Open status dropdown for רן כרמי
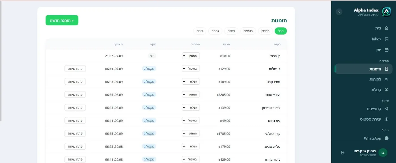Image resolution: width=396 pixels, height=163 pixels. [x=191, y=56]
